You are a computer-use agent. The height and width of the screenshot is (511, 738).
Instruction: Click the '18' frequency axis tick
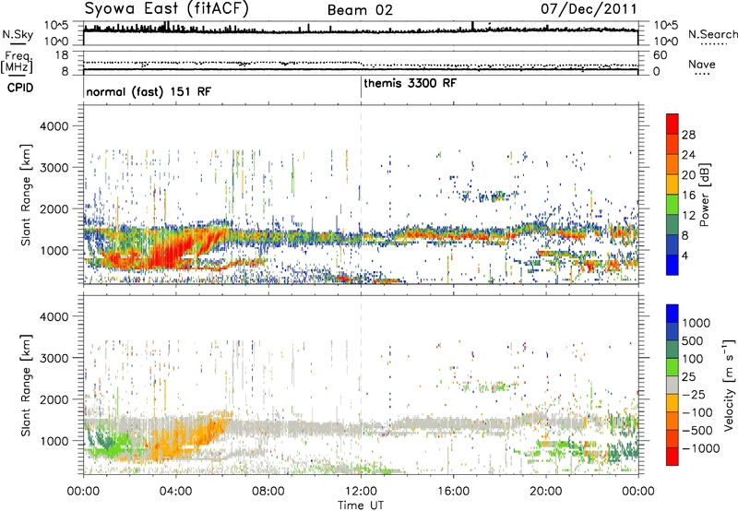coord(62,54)
